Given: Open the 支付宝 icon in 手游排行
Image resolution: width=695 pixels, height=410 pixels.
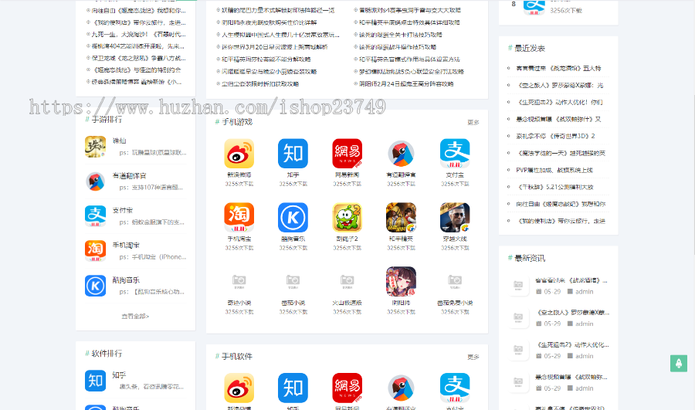Looking at the screenshot, I should click(95, 216).
